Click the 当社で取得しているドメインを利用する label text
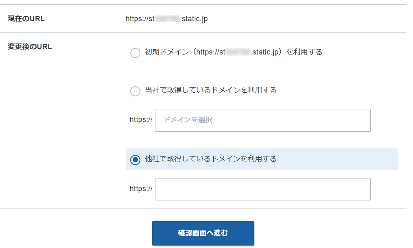The image size is (413, 248). [211, 90]
